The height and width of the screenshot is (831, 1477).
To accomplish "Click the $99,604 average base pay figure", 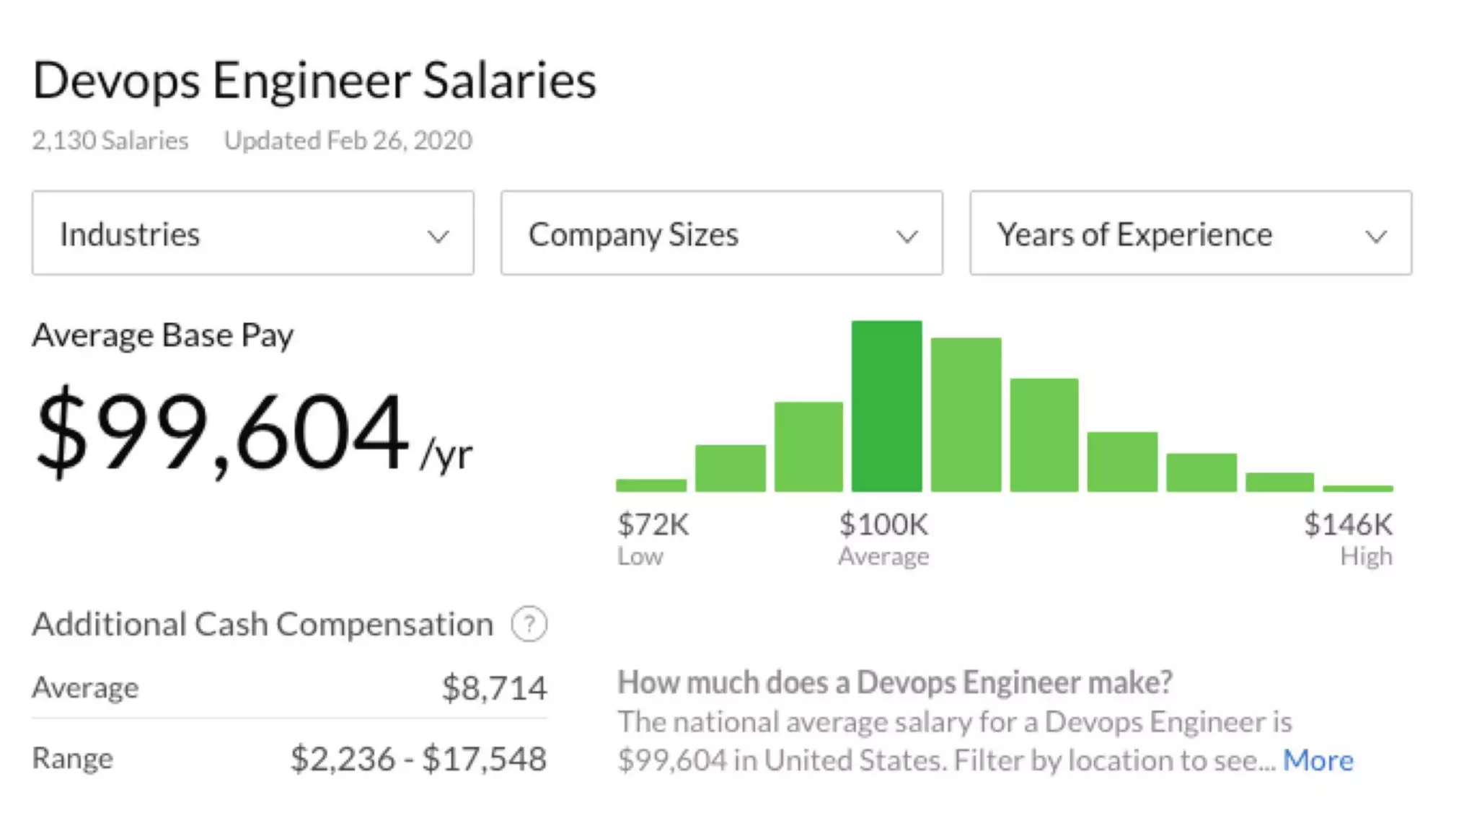I will tap(224, 433).
